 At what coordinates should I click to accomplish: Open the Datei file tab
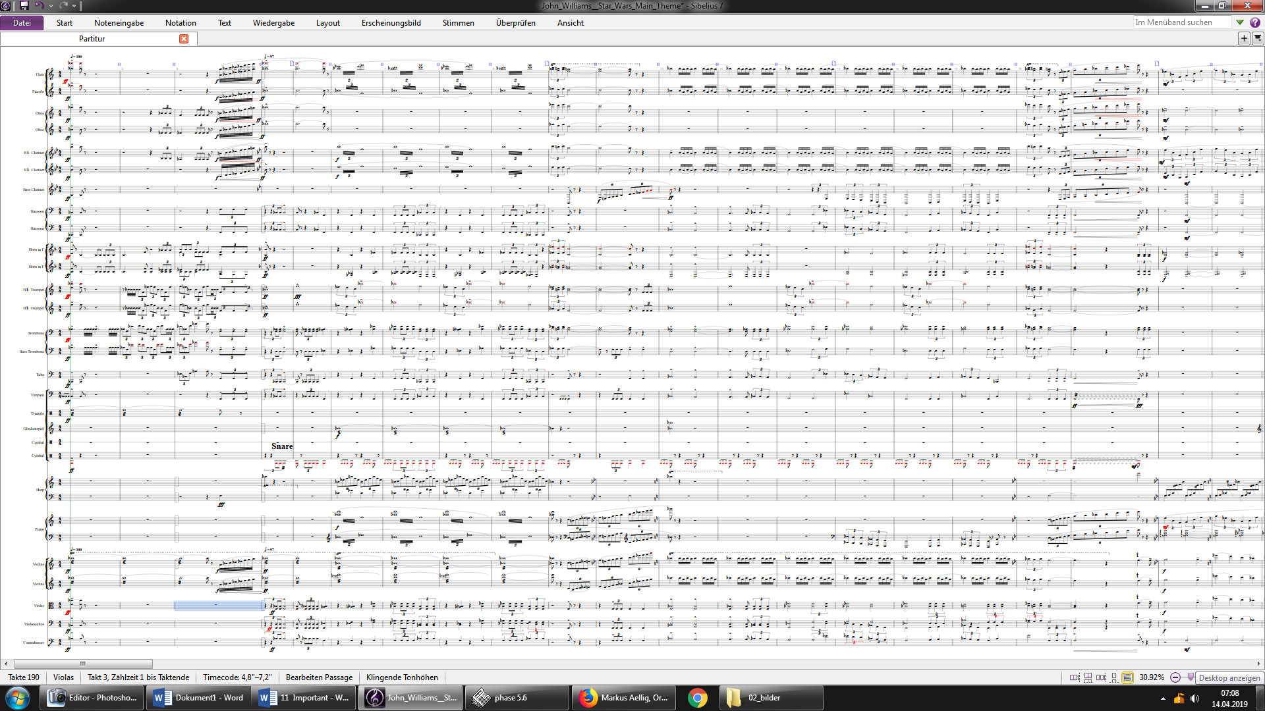coord(22,22)
